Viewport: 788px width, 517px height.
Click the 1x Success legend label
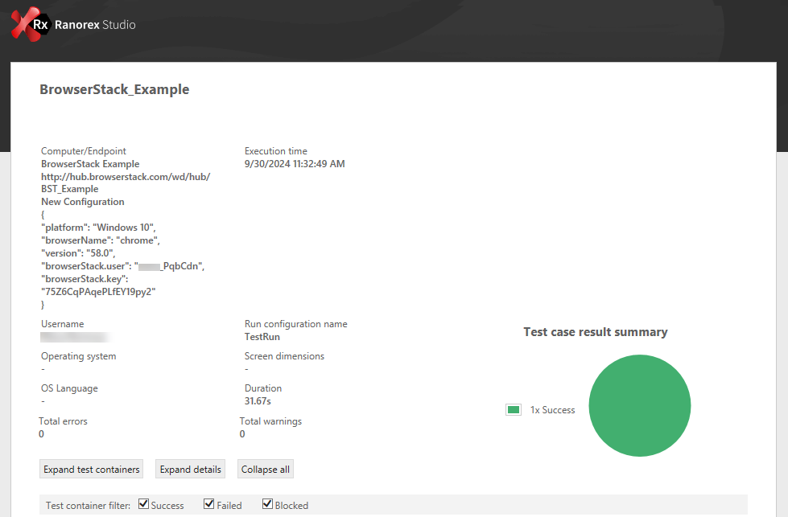[552, 410]
